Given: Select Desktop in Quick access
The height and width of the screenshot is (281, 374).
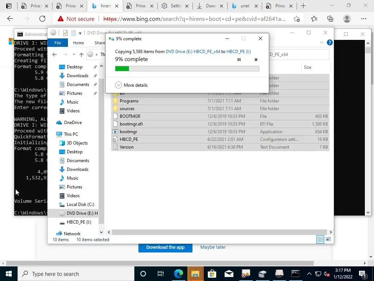Looking at the screenshot, I should click(75, 67).
